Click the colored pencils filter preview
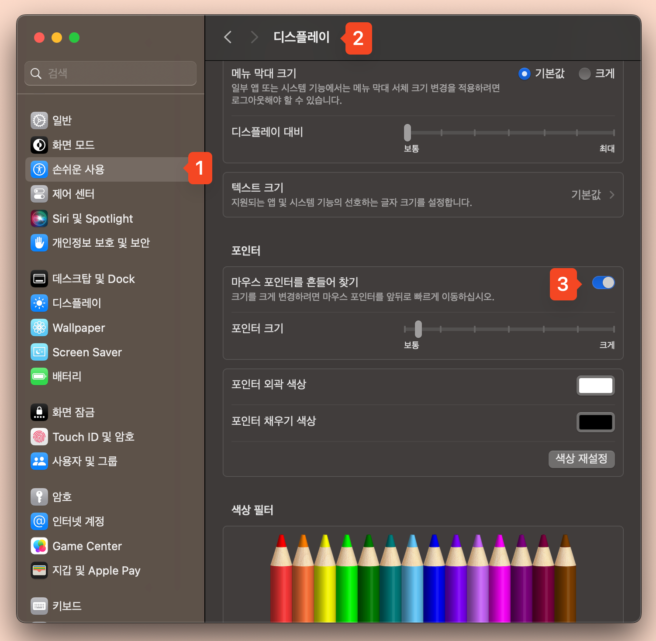The image size is (656, 641). (423, 579)
